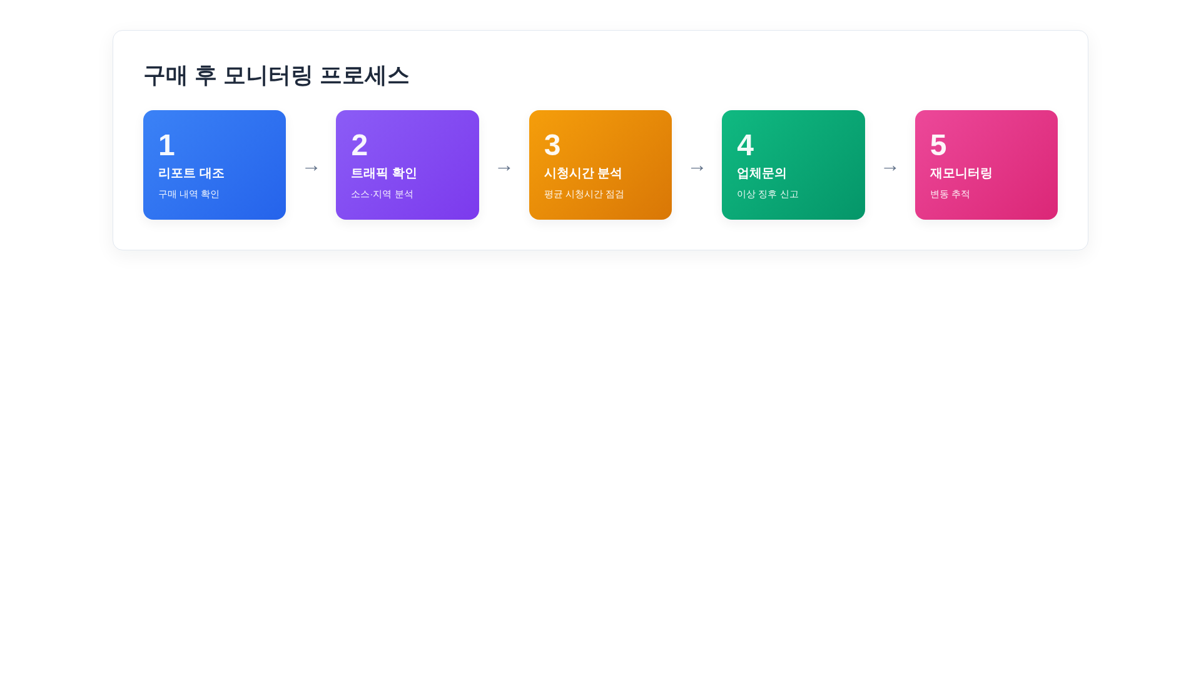Click the arrow between steps 4 and 5
Screen dimensions: 1201x676
point(889,167)
